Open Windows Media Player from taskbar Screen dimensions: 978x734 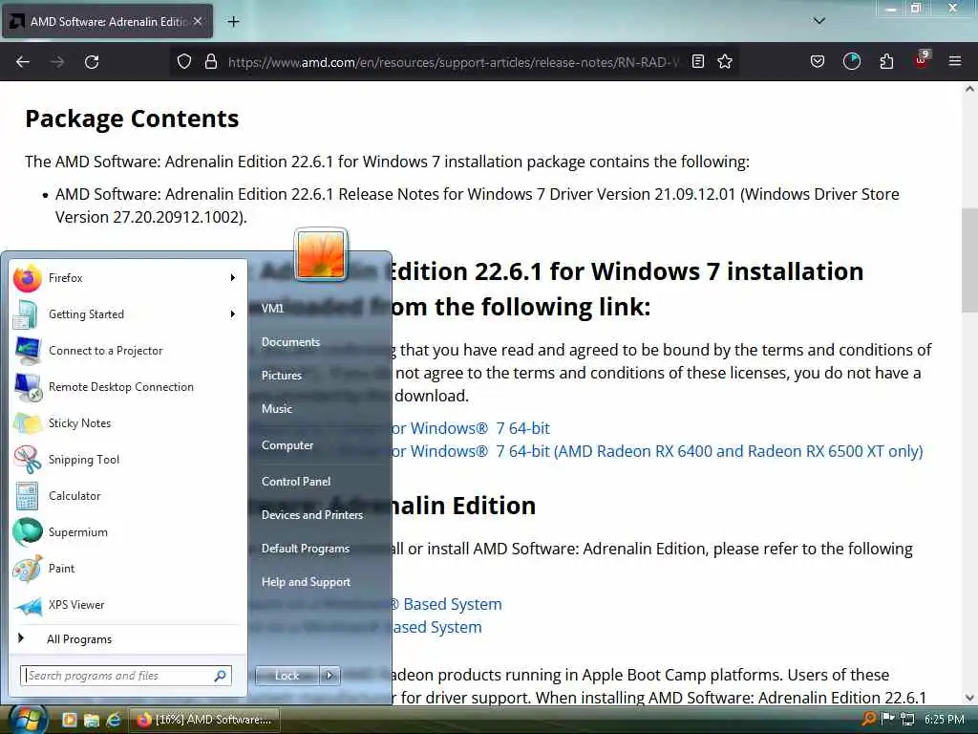tap(69, 720)
